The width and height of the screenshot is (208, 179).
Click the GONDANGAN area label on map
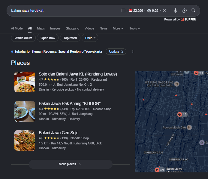[x=153, y=153]
